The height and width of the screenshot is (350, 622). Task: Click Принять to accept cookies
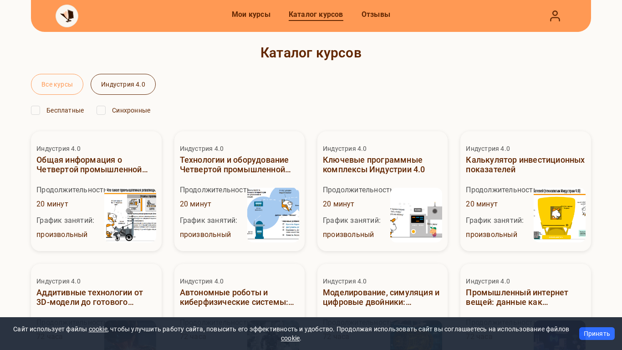click(597, 334)
